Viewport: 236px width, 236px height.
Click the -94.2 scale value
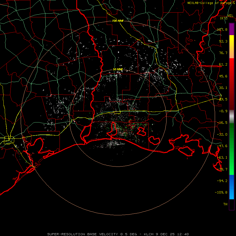[222, 181]
